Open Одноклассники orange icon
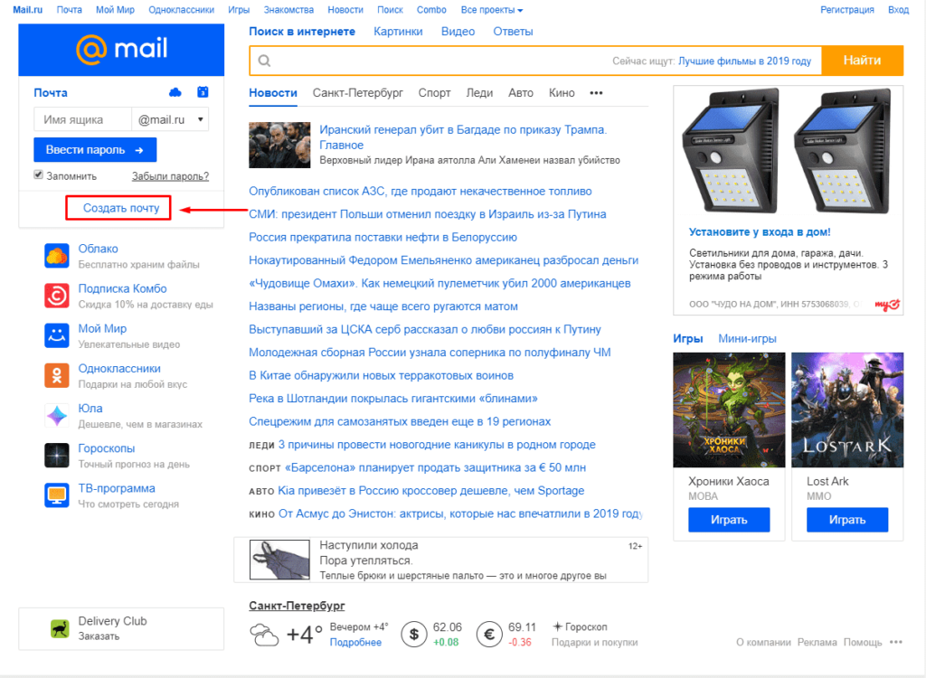 (57, 375)
